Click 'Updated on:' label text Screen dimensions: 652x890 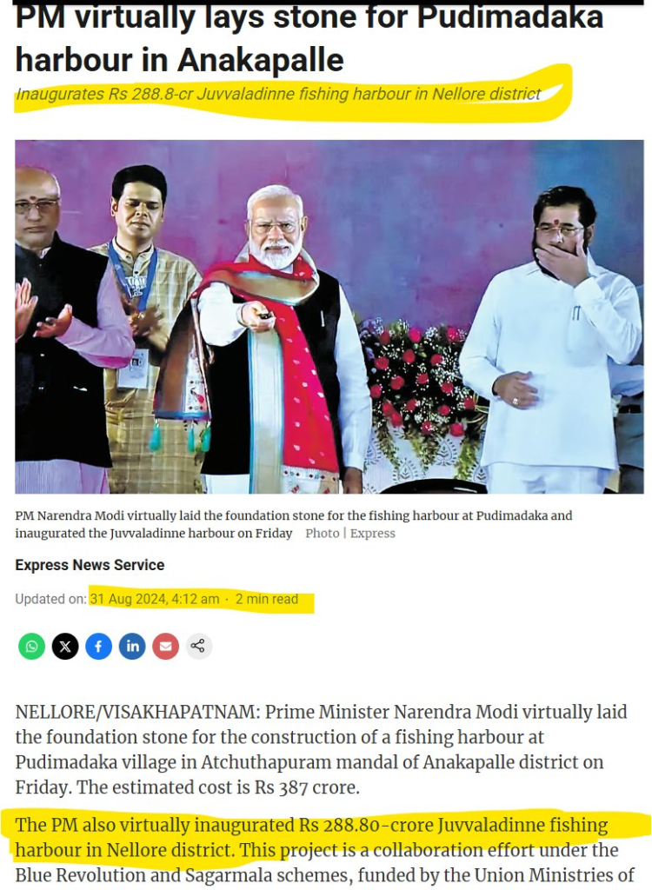pyautogui.click(x=51, y=599)
